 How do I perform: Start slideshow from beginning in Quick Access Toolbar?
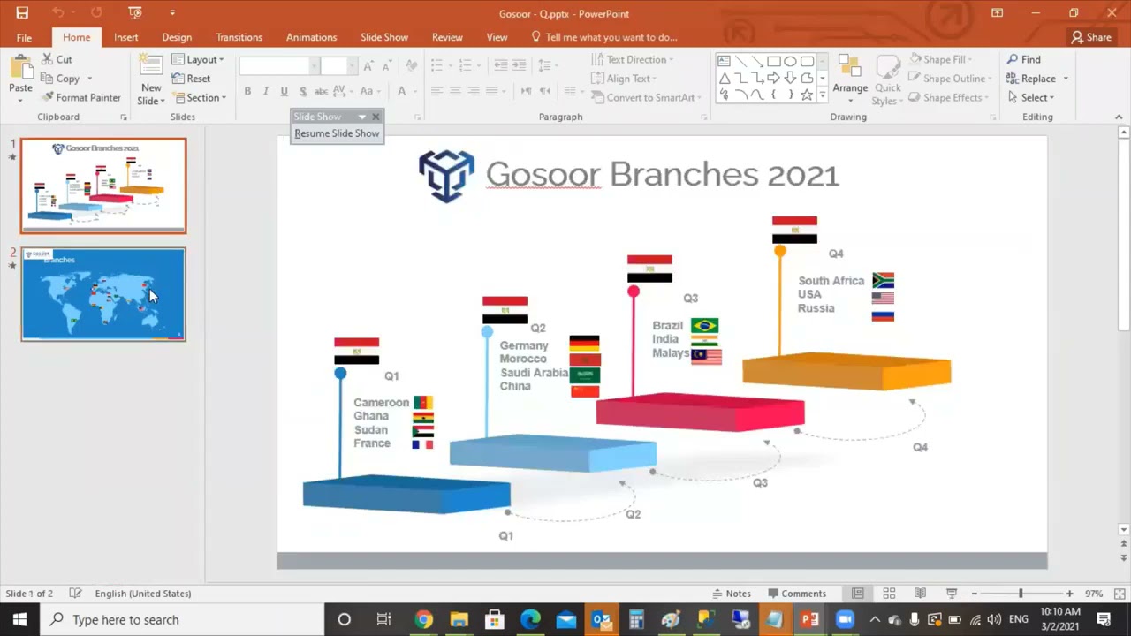134,12
